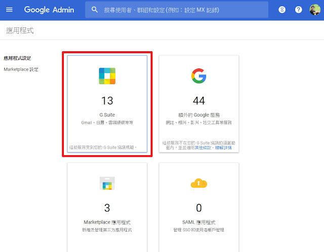Click the Google Admin logo

(x=49, y=10)
